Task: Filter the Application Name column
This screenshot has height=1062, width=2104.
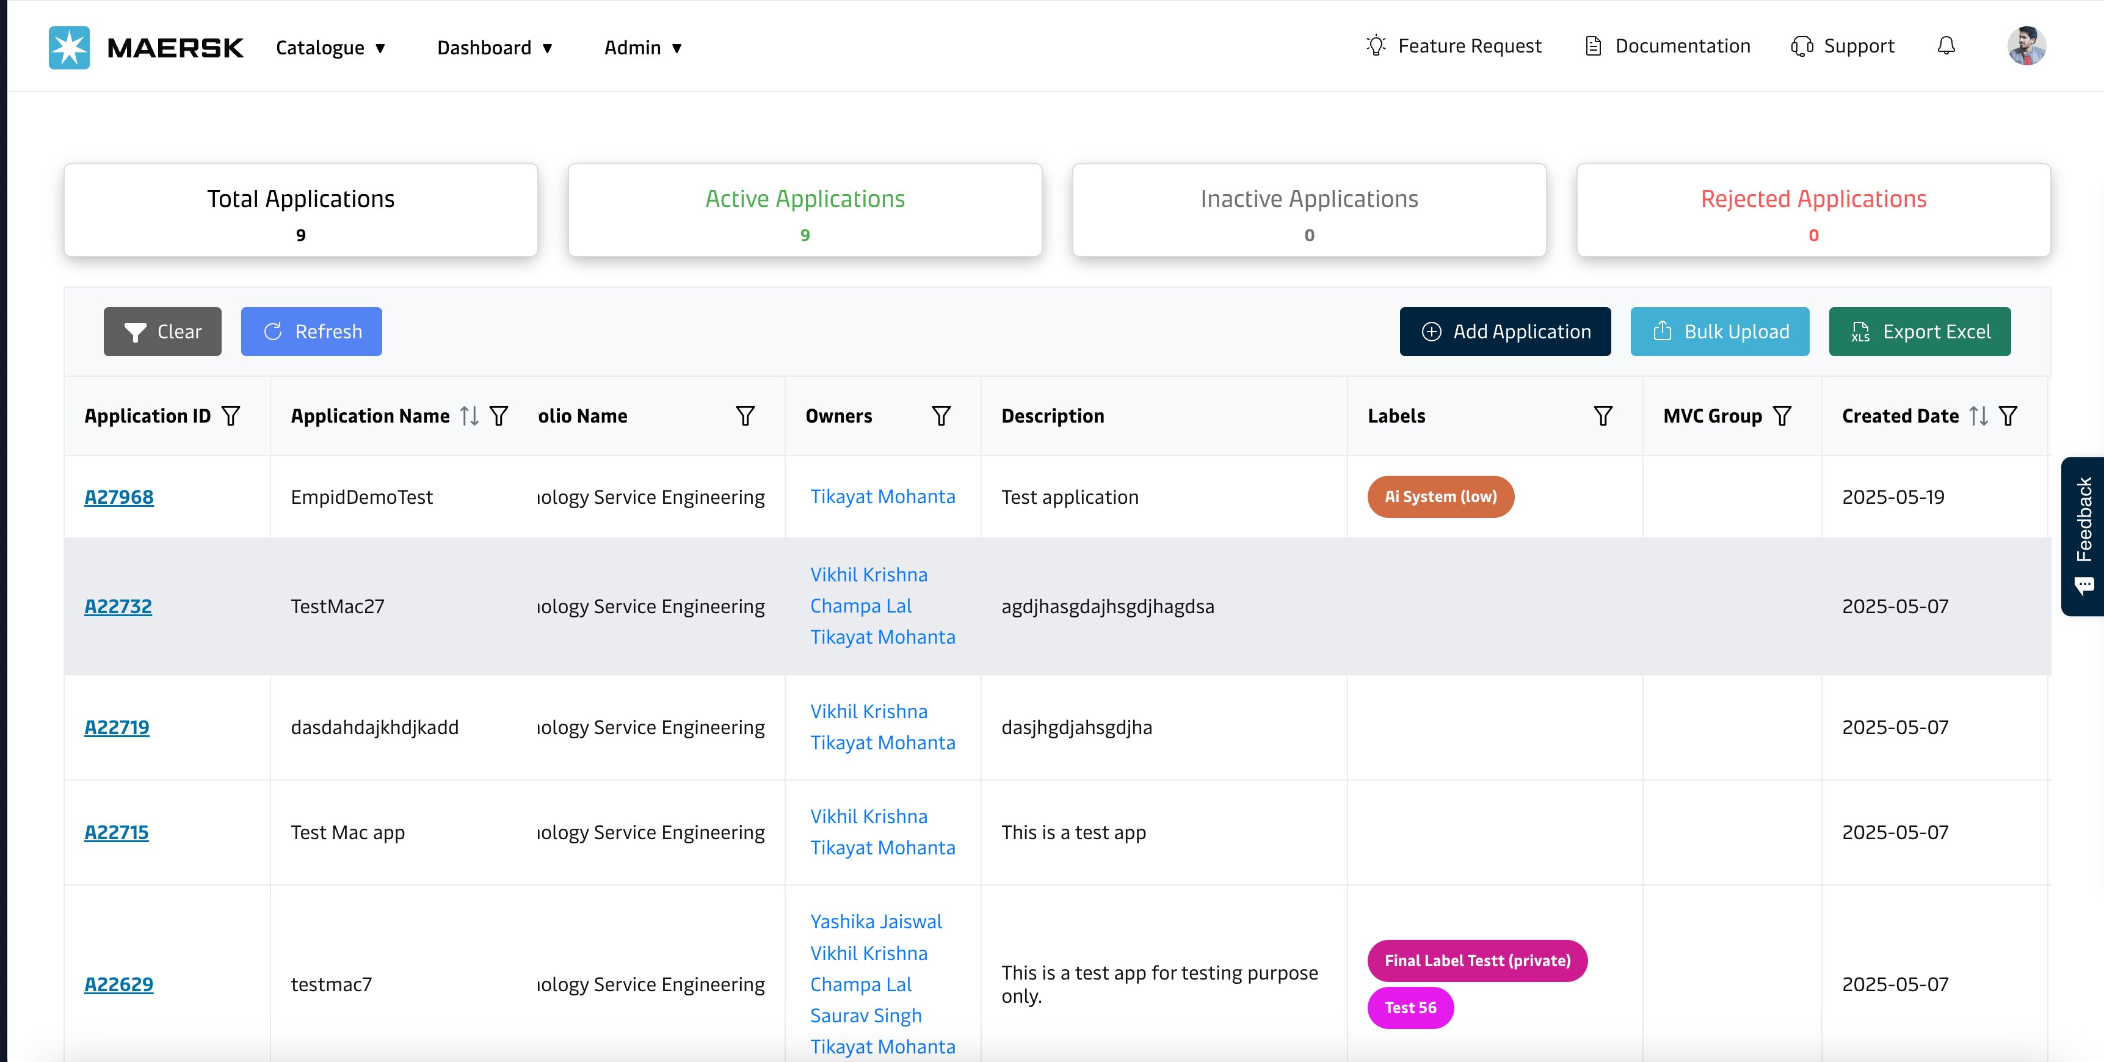Action: 499,416
